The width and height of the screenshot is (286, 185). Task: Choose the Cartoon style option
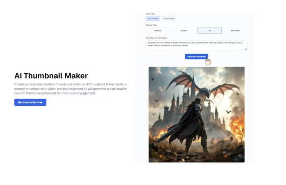(183, 31)
